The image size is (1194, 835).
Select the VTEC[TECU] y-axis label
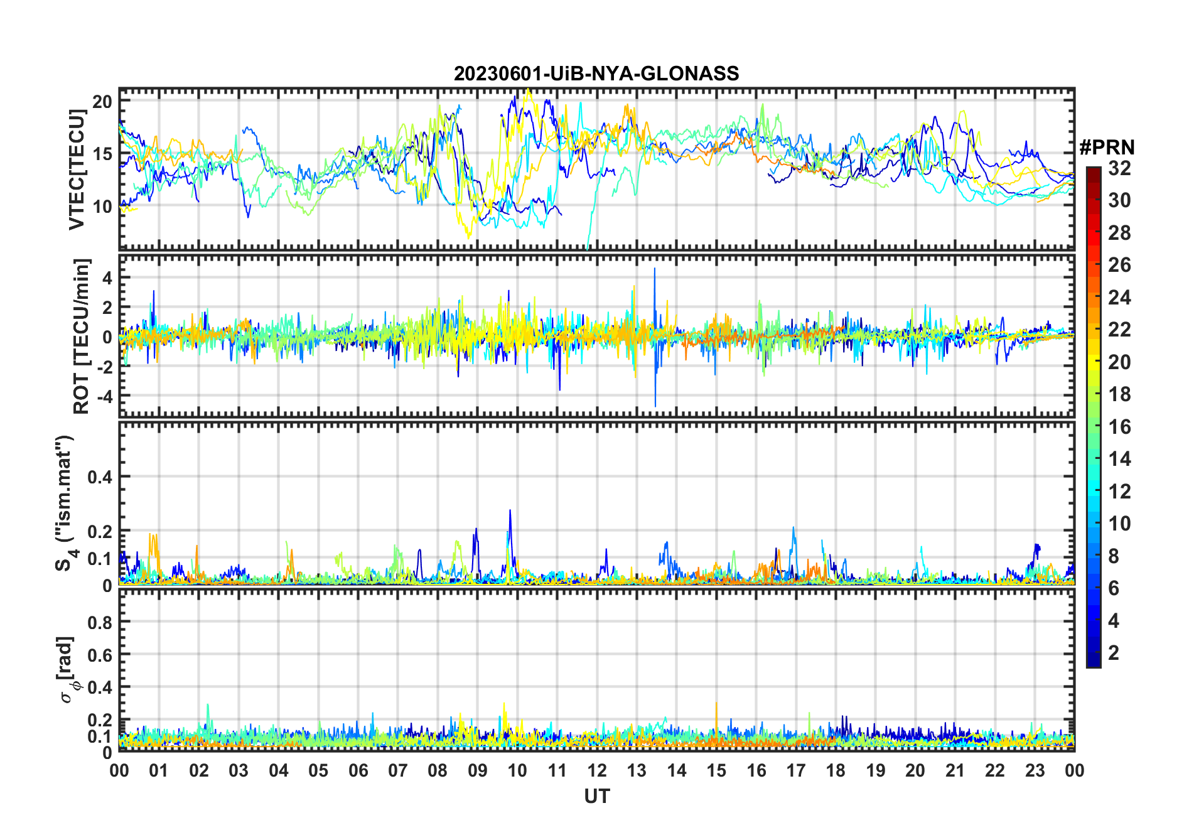[77, 170]
